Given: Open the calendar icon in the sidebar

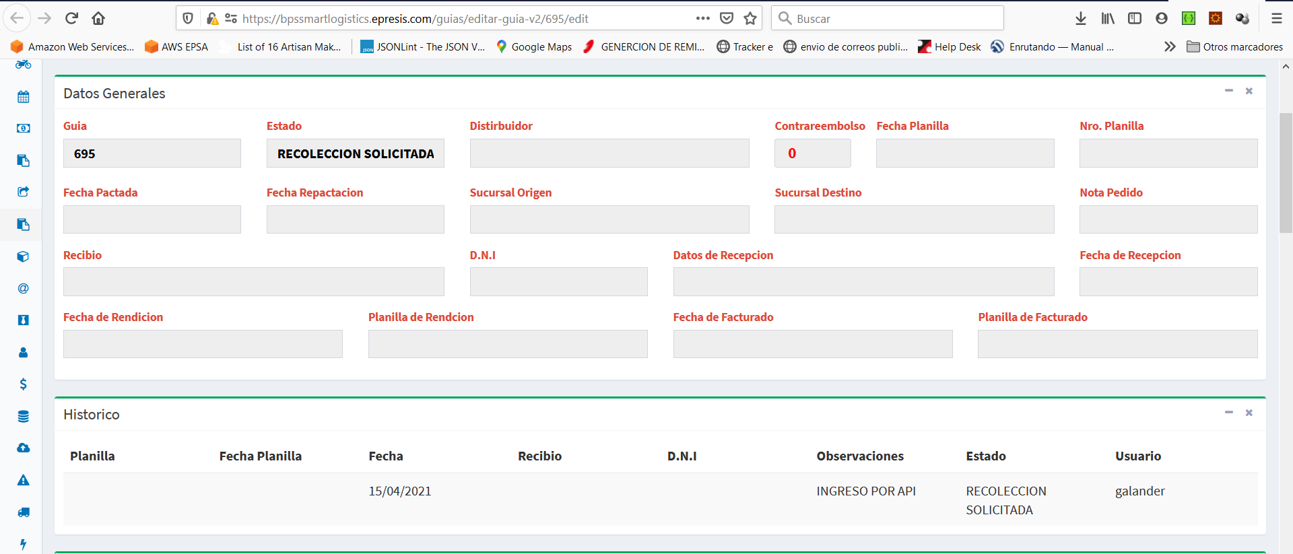Looking at the screenshot, I should click(24, 97).
